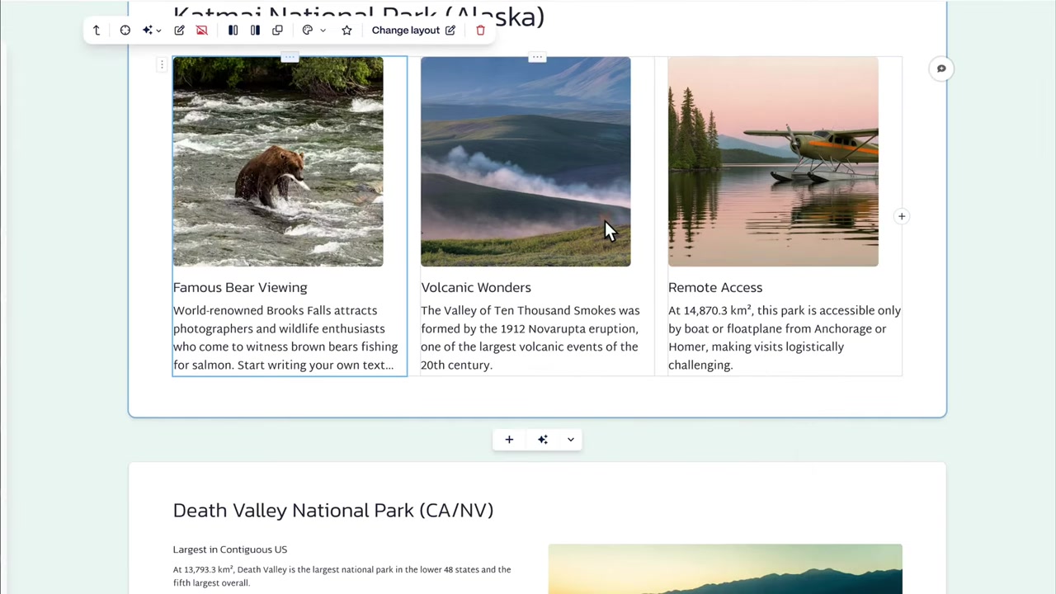Open the color palette theme icon
This screenshot has width=1056, height=594.
pos(308,31)
